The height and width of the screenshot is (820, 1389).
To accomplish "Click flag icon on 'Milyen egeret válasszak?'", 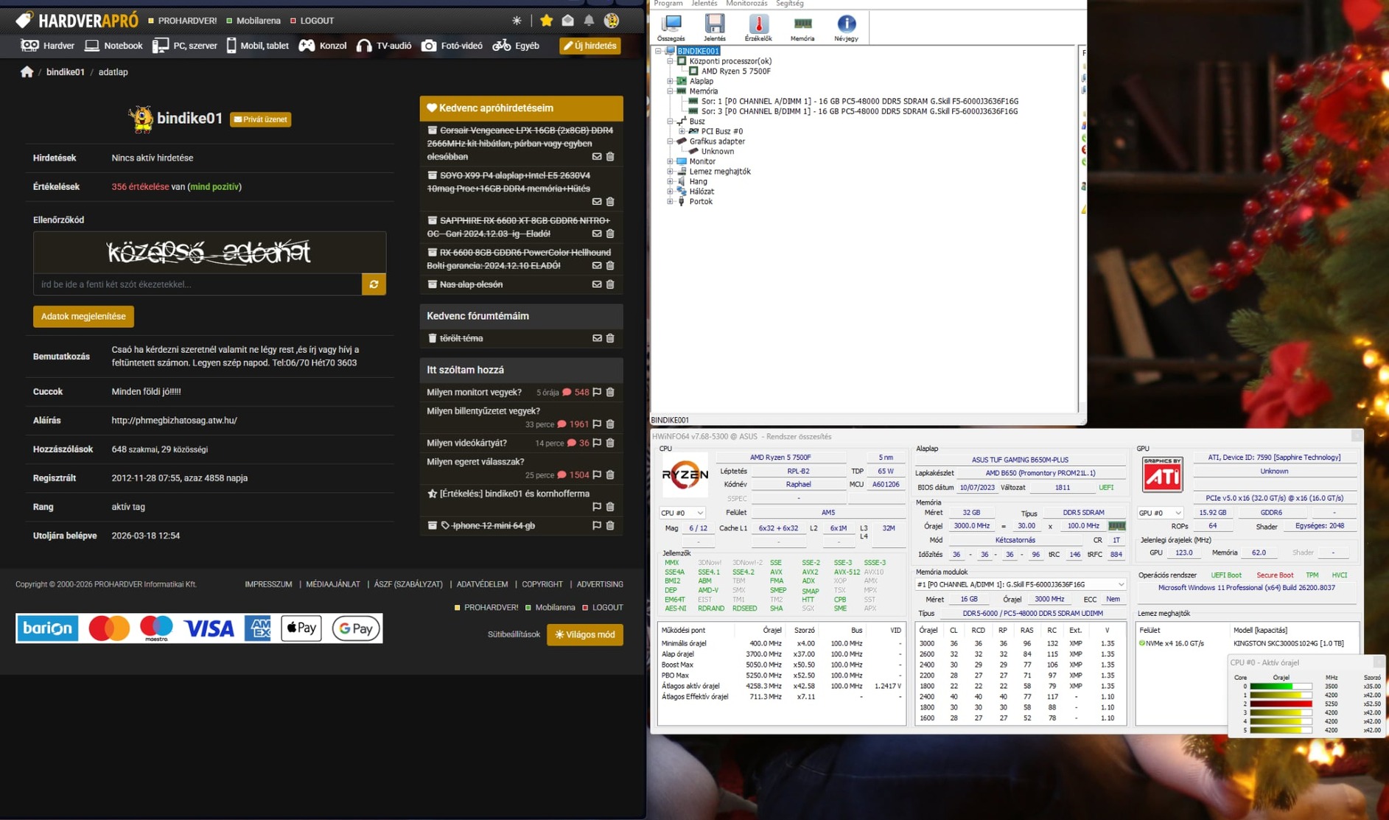I will pos(597,475).
